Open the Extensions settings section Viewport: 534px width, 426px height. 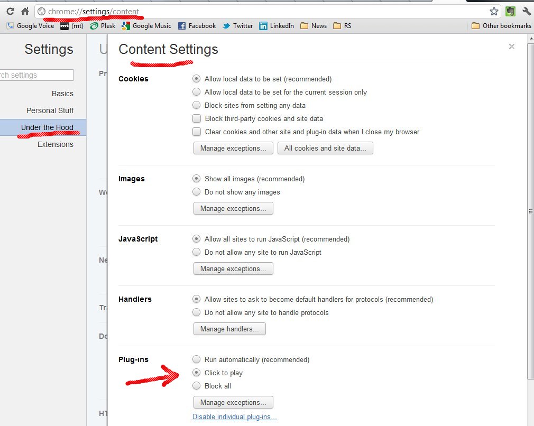[55, 144]
